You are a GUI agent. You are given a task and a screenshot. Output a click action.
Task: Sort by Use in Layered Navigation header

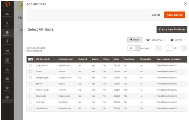pos(171,59)
